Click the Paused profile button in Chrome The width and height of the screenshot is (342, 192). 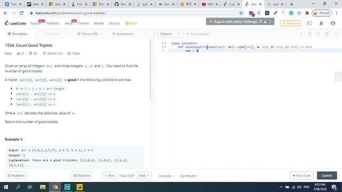[x=322, y=13]
